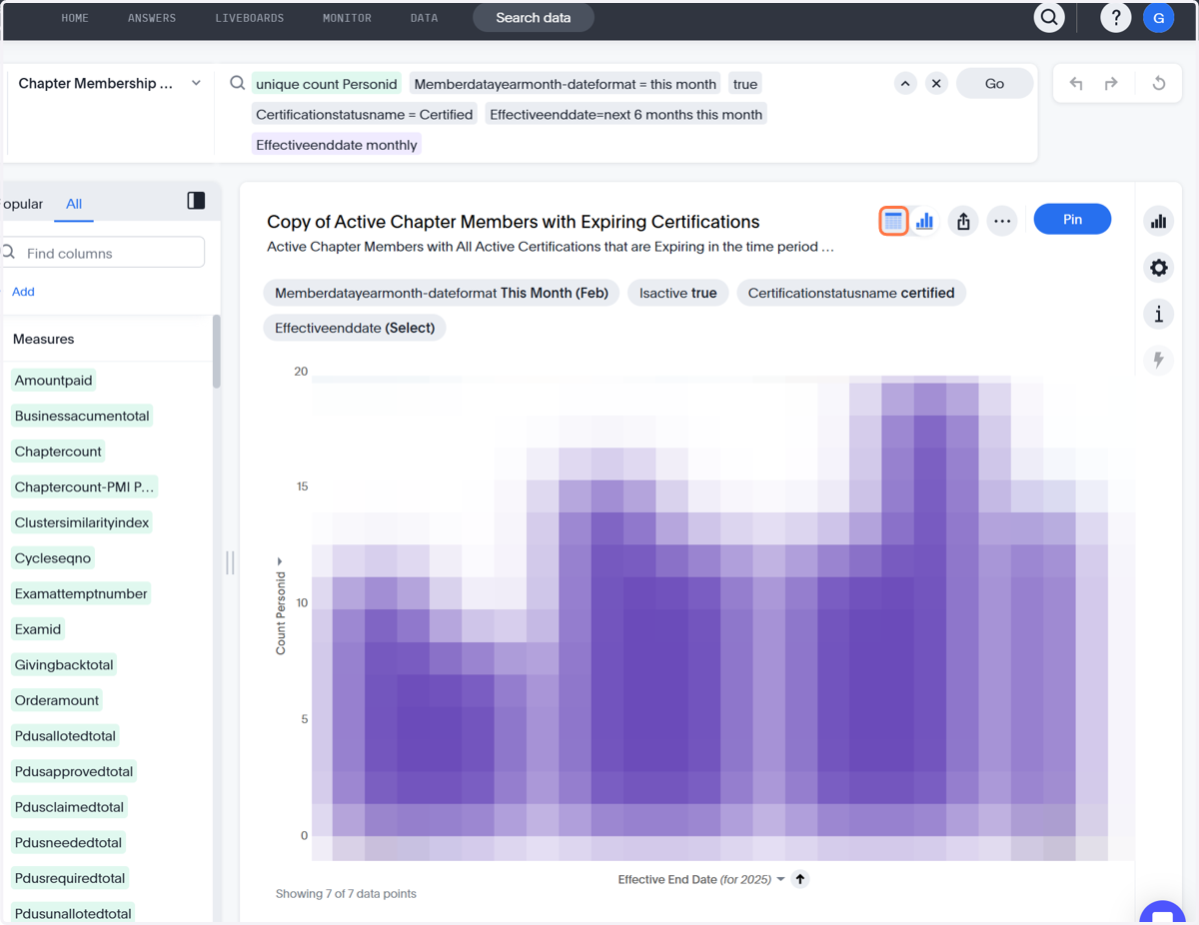Click the measures list scrollbar
The image size is (1199, 925).
pos(216,352)
